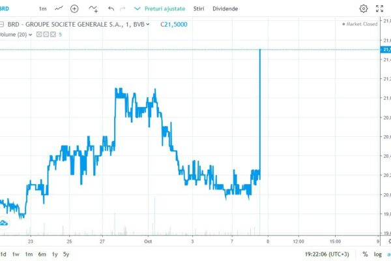
Task: Enter fullscreen mode for the chart
Action: pyautogui.click(x=381, y=8)
